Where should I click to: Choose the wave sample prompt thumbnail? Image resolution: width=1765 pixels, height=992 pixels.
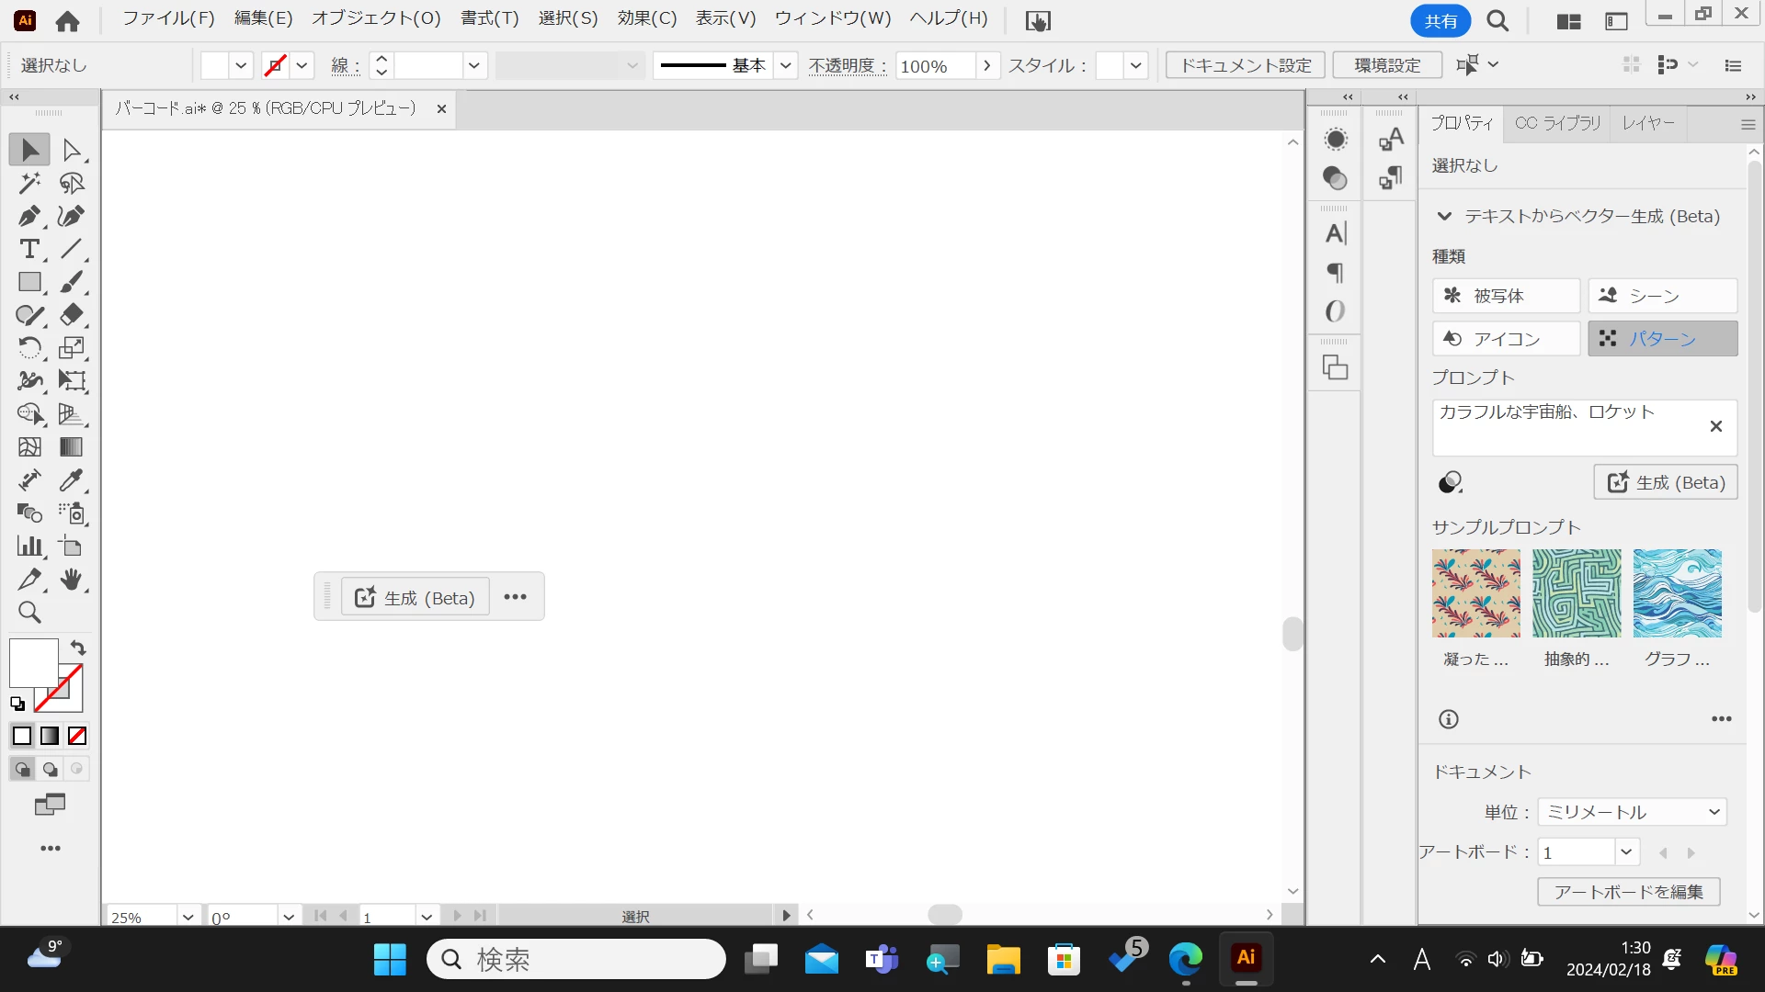point(1677,593)
